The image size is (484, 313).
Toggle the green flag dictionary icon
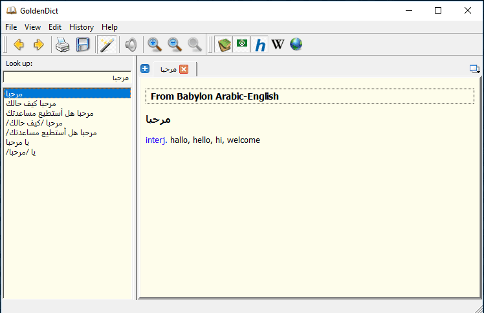pyautogui.click(x=241, y=45)
